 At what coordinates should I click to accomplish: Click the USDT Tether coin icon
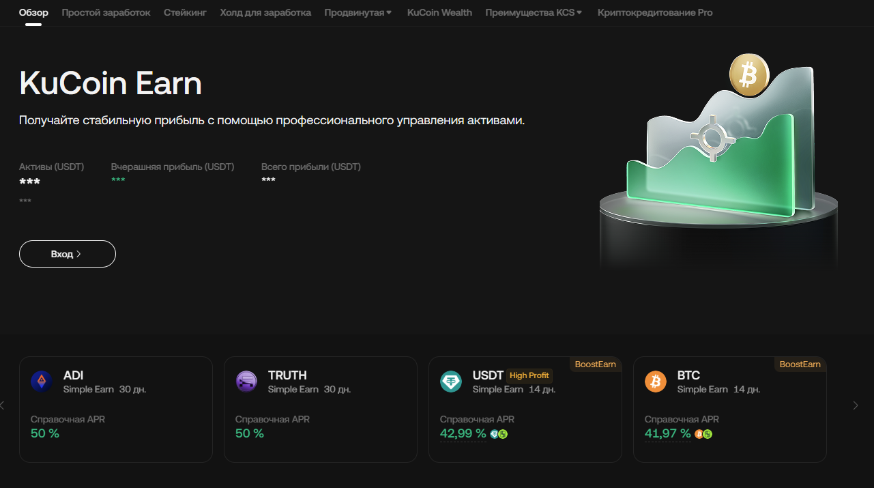point(451,382)
